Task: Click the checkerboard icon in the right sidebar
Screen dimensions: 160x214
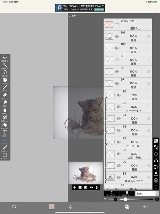Action: click(156, 141)
